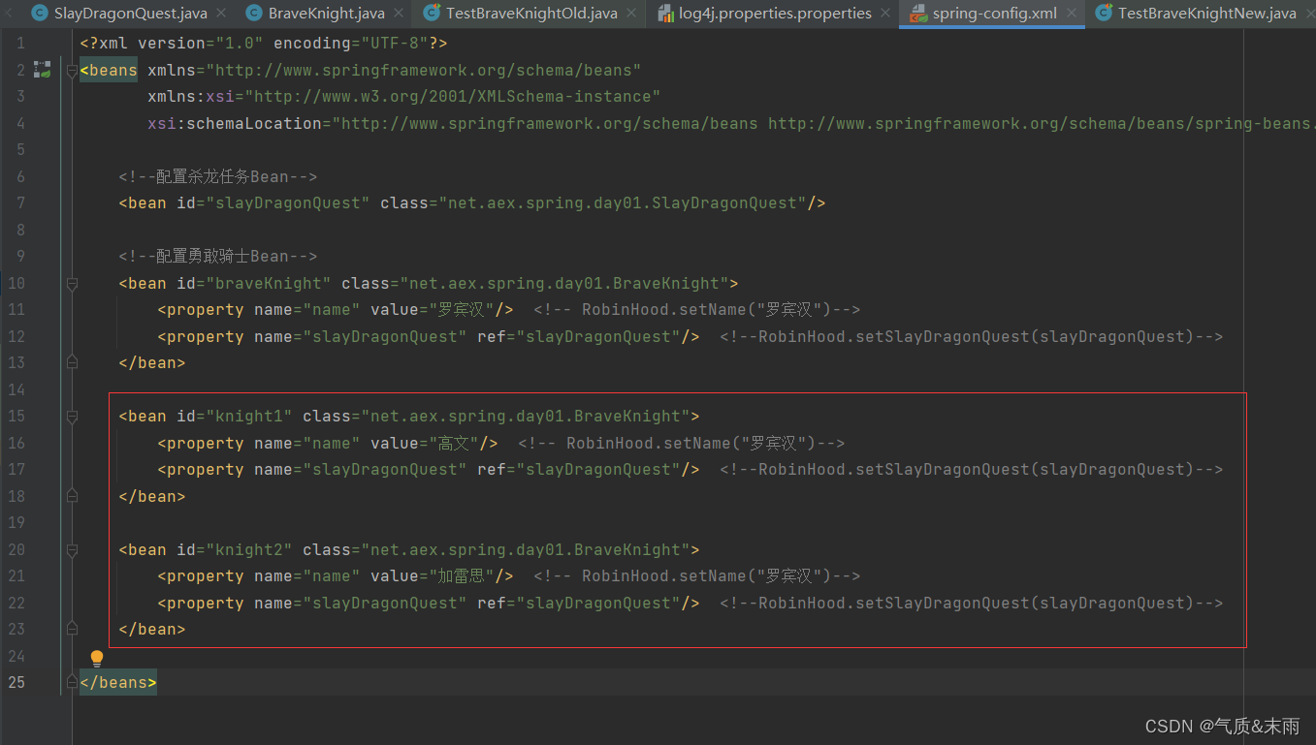Click the slayDragonQuest property on line 22

[429, 604]
